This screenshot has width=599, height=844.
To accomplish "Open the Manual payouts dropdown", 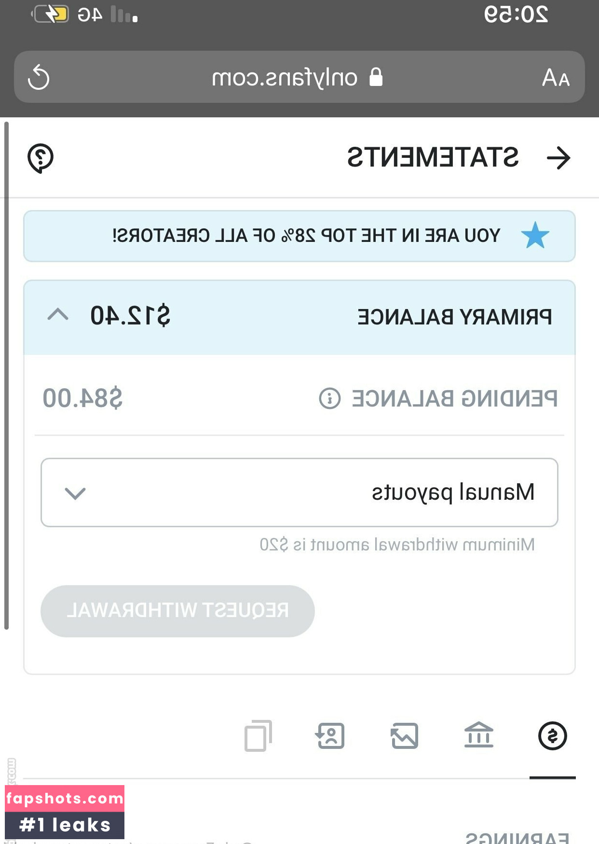I will pyautogui.click(x=299, y=492).
